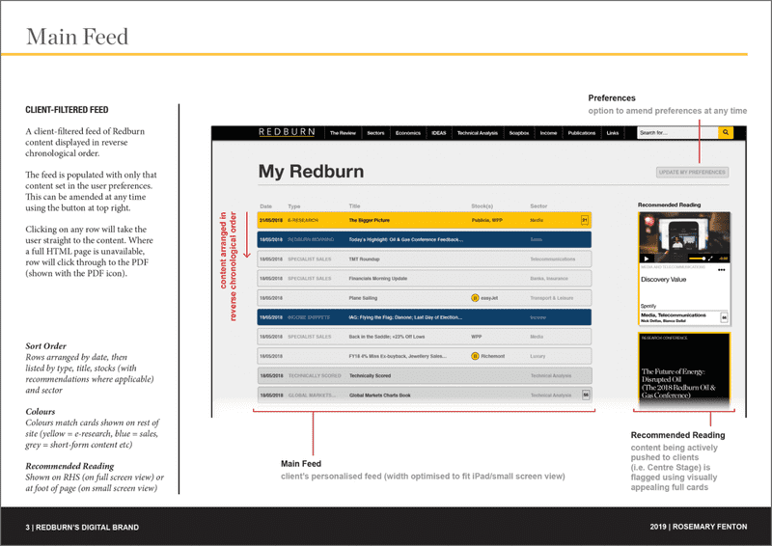The image size is (772, 546).
Task: Click the Type column header
Action: [294, 206]
